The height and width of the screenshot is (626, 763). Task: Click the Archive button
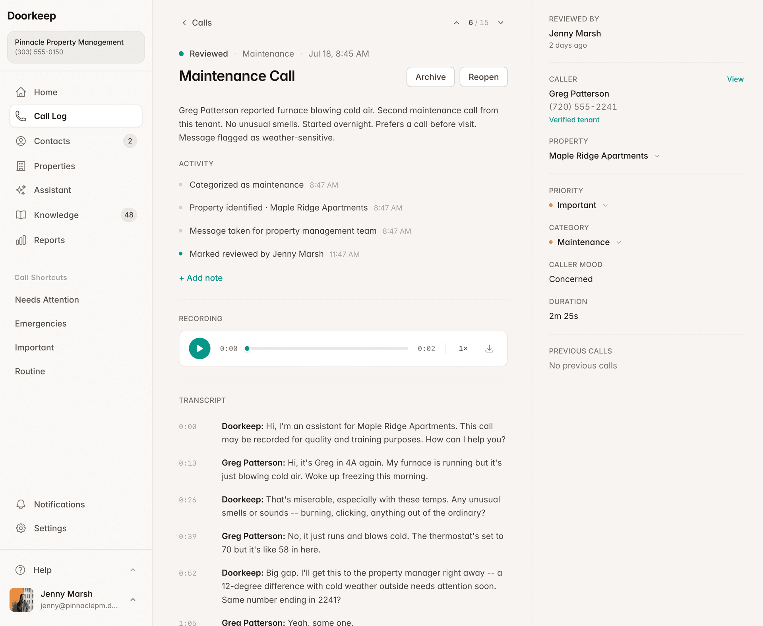(430, 77)
